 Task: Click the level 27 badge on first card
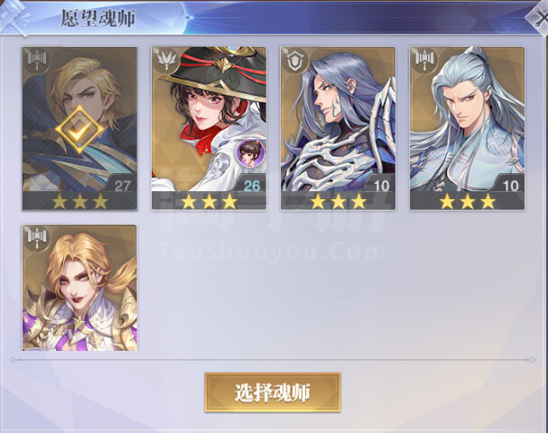(x=122, y=185)
